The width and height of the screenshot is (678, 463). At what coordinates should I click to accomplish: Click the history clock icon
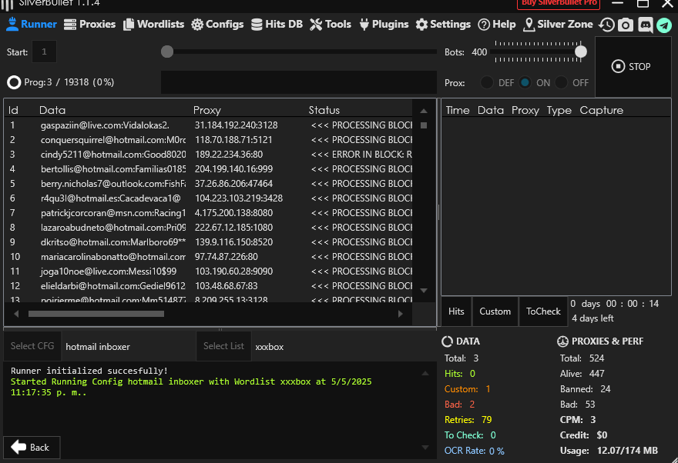pos(607,25)
